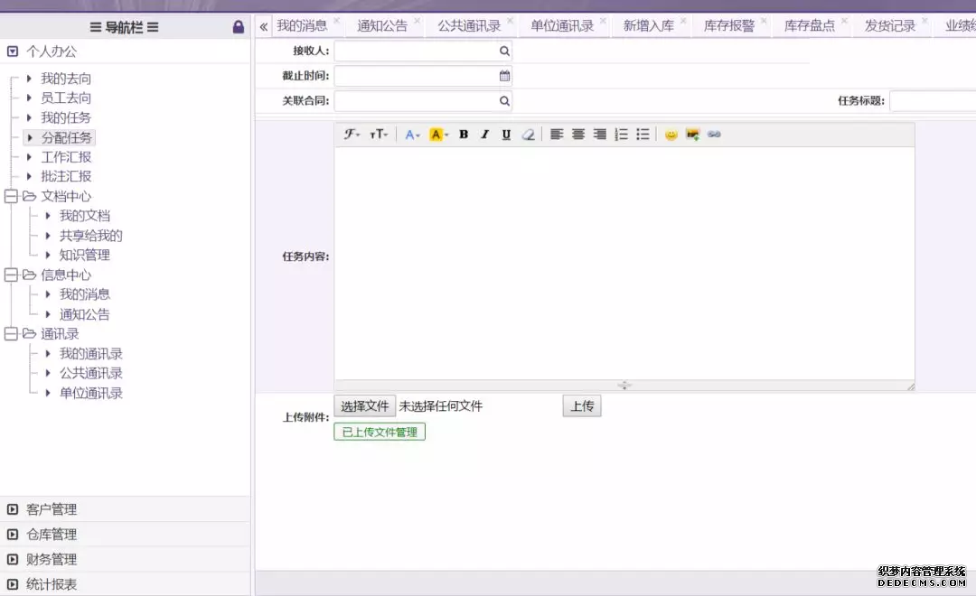Click the insert image icon
Screen dimensions: 976x596
point(693,135)
